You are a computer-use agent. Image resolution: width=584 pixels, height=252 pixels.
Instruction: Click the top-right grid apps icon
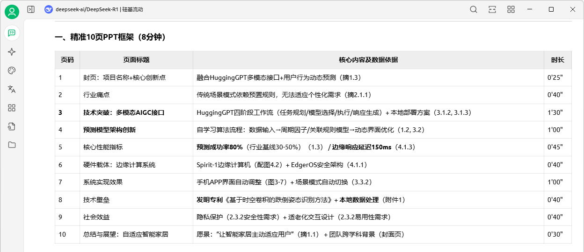[x=511, y=9]
